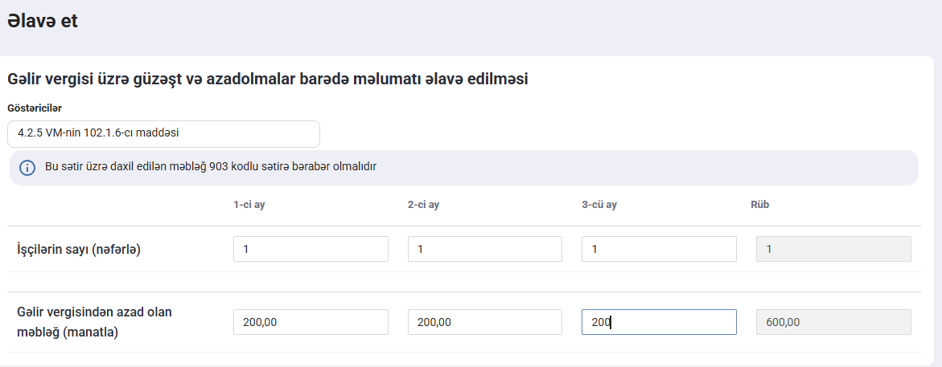942x367 pixels.
Task: Click the notice text about 903 kodlu sətir
Action: (x=211, y=167)
